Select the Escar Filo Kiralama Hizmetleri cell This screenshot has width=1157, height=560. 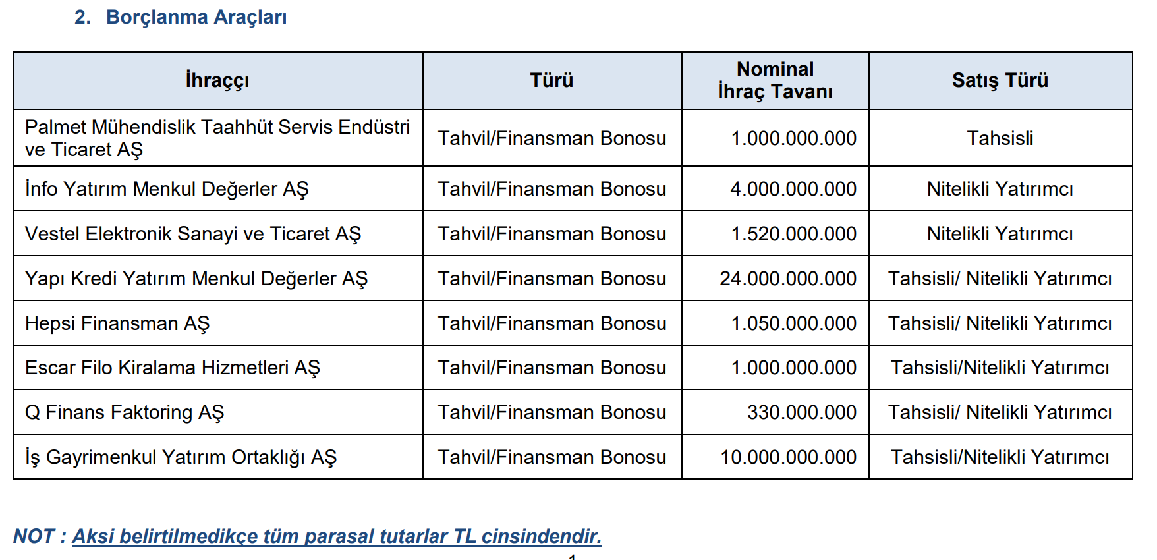point(173,368)
